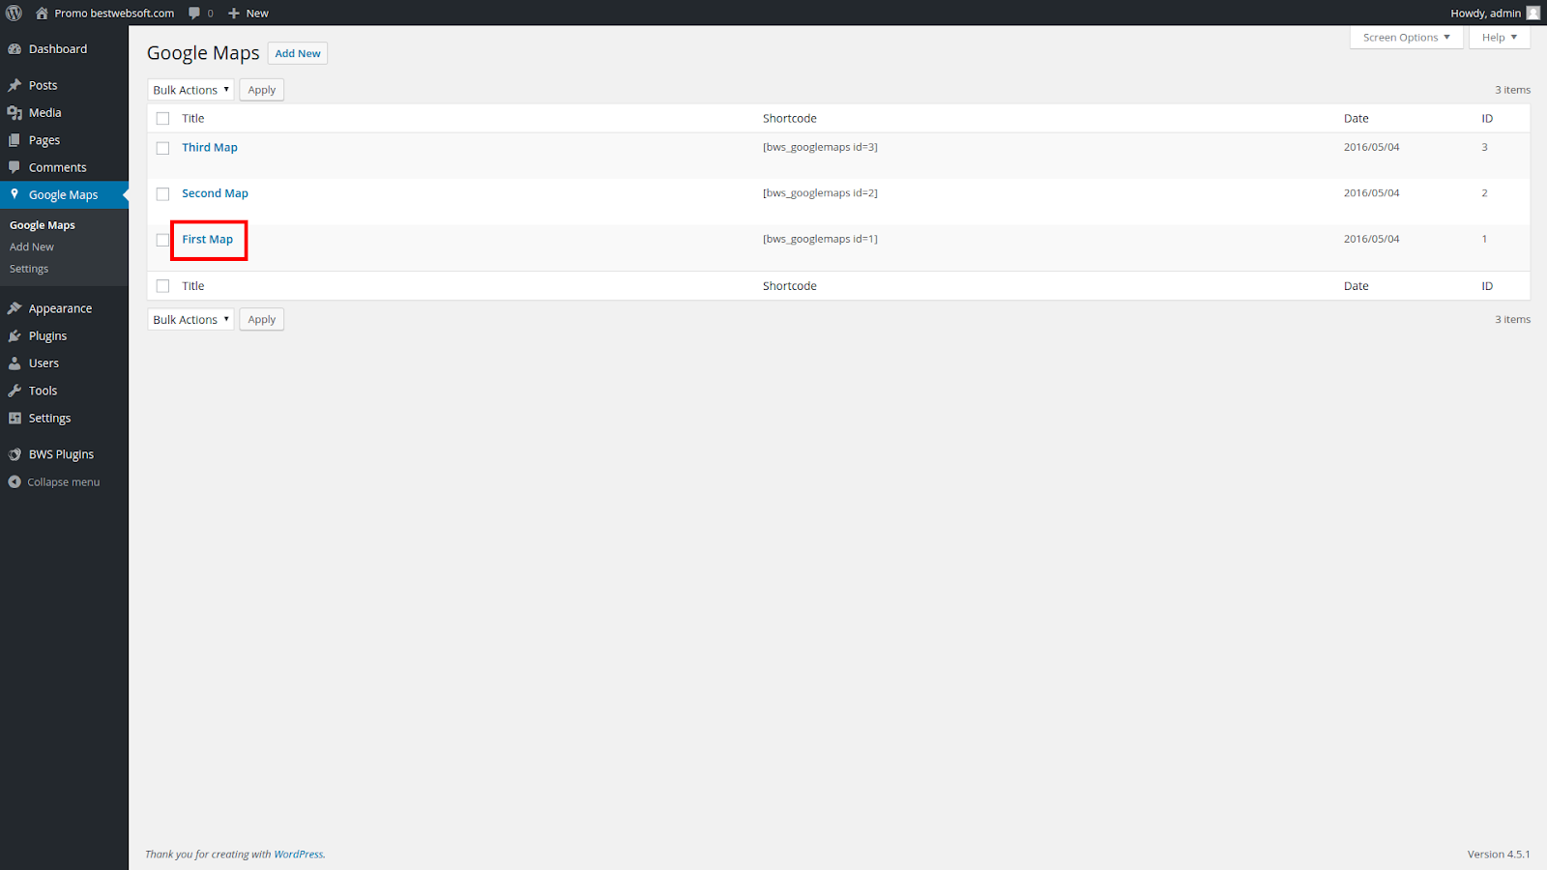
Task: Click the Date column header at top
Action: coord(1356,118)
